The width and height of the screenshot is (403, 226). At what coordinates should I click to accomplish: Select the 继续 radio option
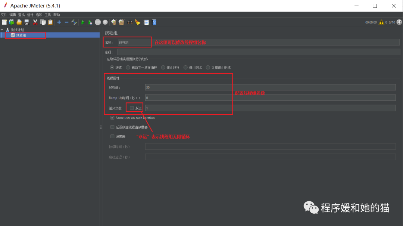pos(112,68)
